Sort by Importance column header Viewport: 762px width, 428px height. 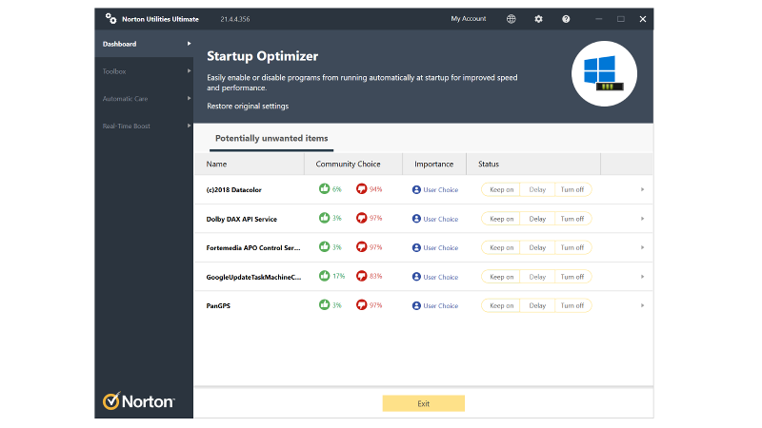[x=434, y=164]
